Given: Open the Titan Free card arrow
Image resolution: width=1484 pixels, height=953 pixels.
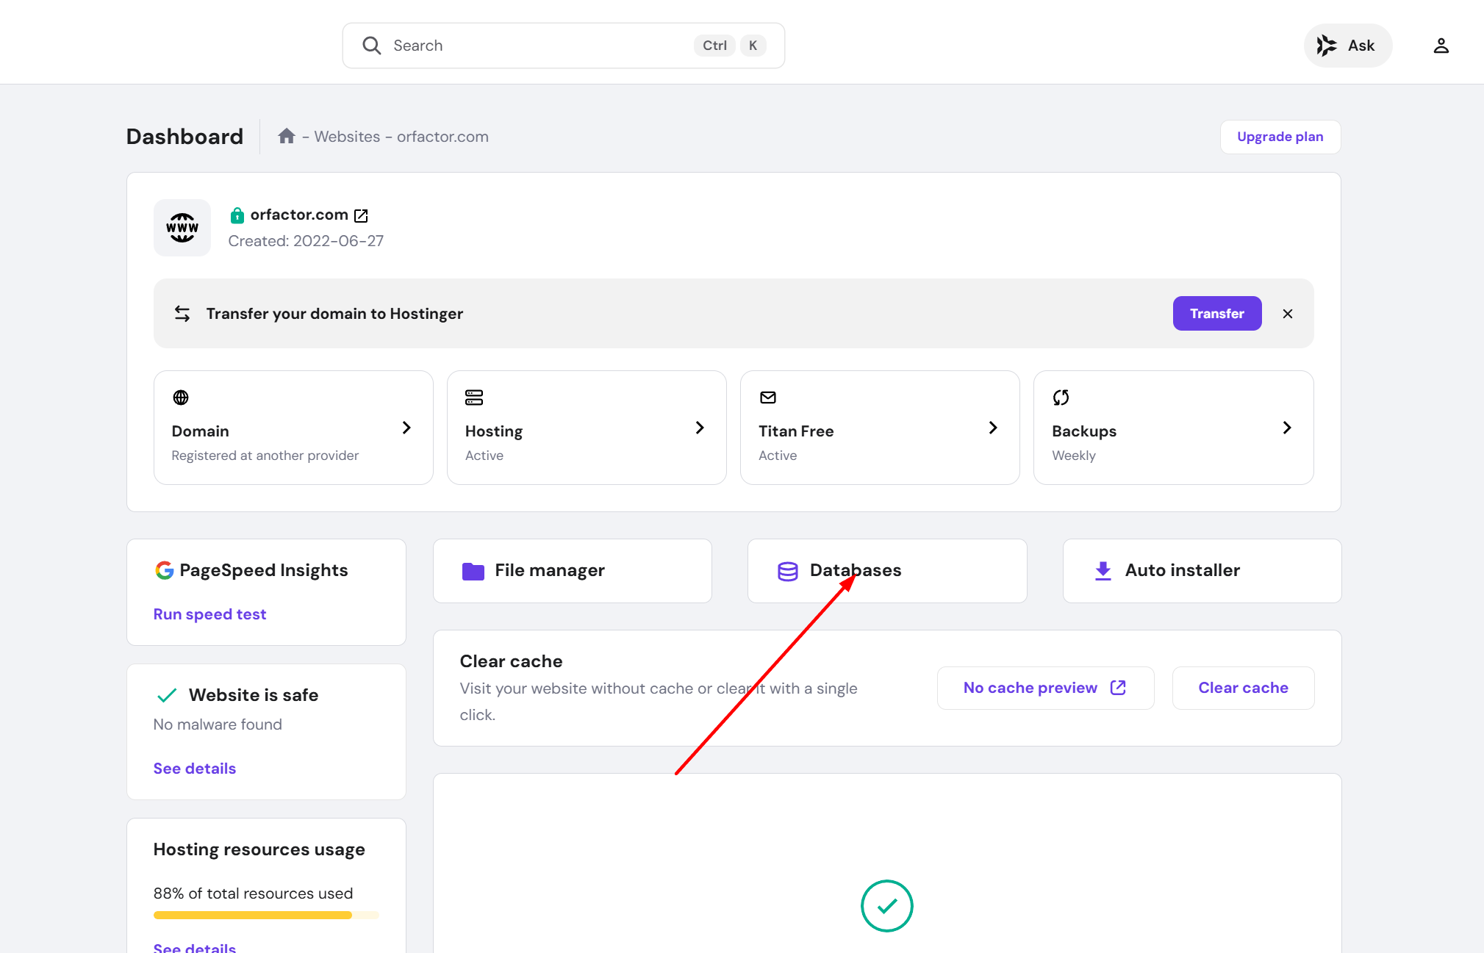Looking at the screenshot, I should [993, 428].
